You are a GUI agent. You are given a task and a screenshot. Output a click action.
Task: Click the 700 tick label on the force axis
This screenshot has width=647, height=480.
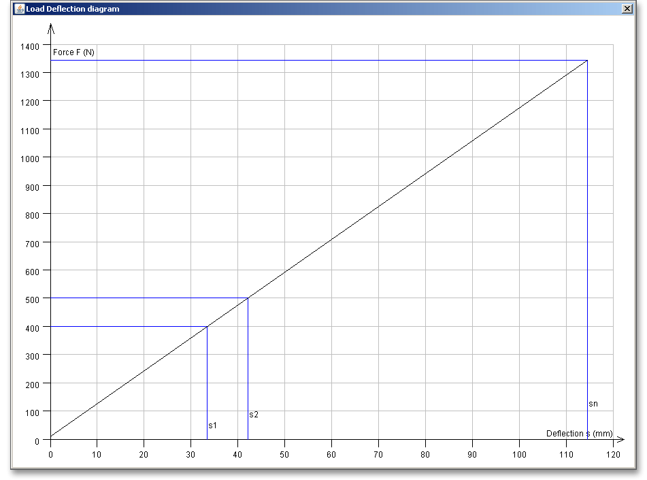(31, 242)
